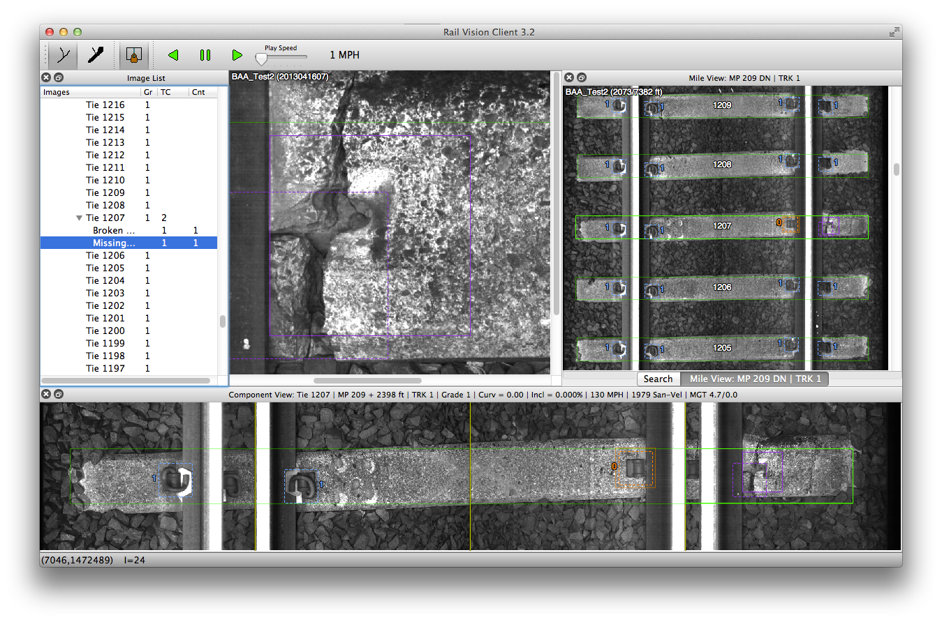Detach the Component View panel
The height and width of the screenshot is (622, 942).
pos(59,395)
